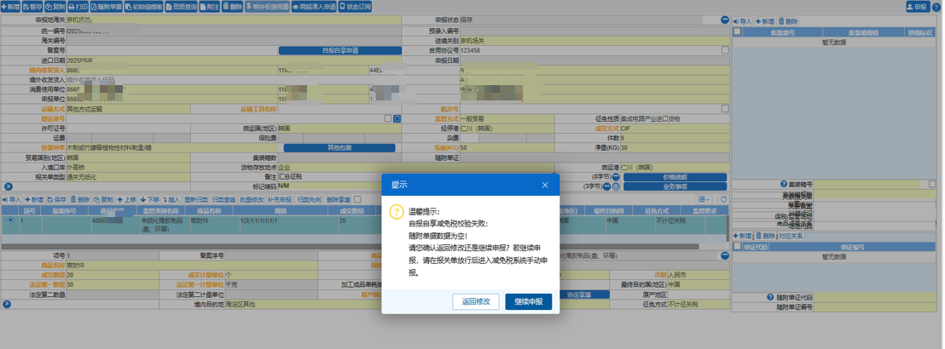Click 导入 in the container panel toolbar
The image size is (945, 349).
coord(743,20)
